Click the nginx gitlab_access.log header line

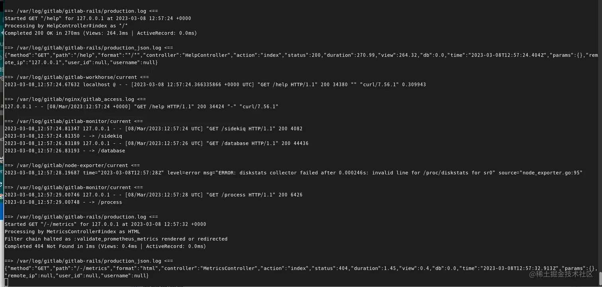(75, 99)
